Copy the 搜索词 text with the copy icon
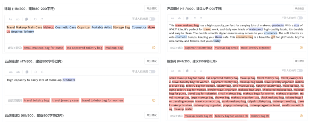This screenshot has height=122, width=309. (x=187, y=71)
